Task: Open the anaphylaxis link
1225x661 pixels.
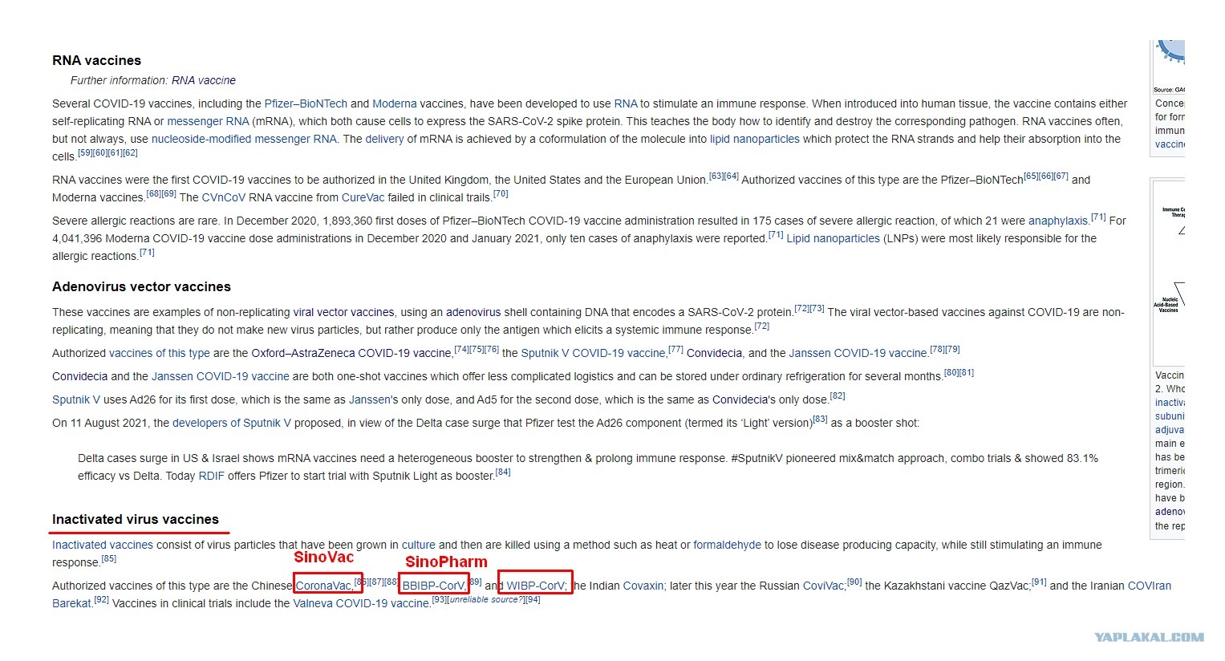Action: (1059, 221)
